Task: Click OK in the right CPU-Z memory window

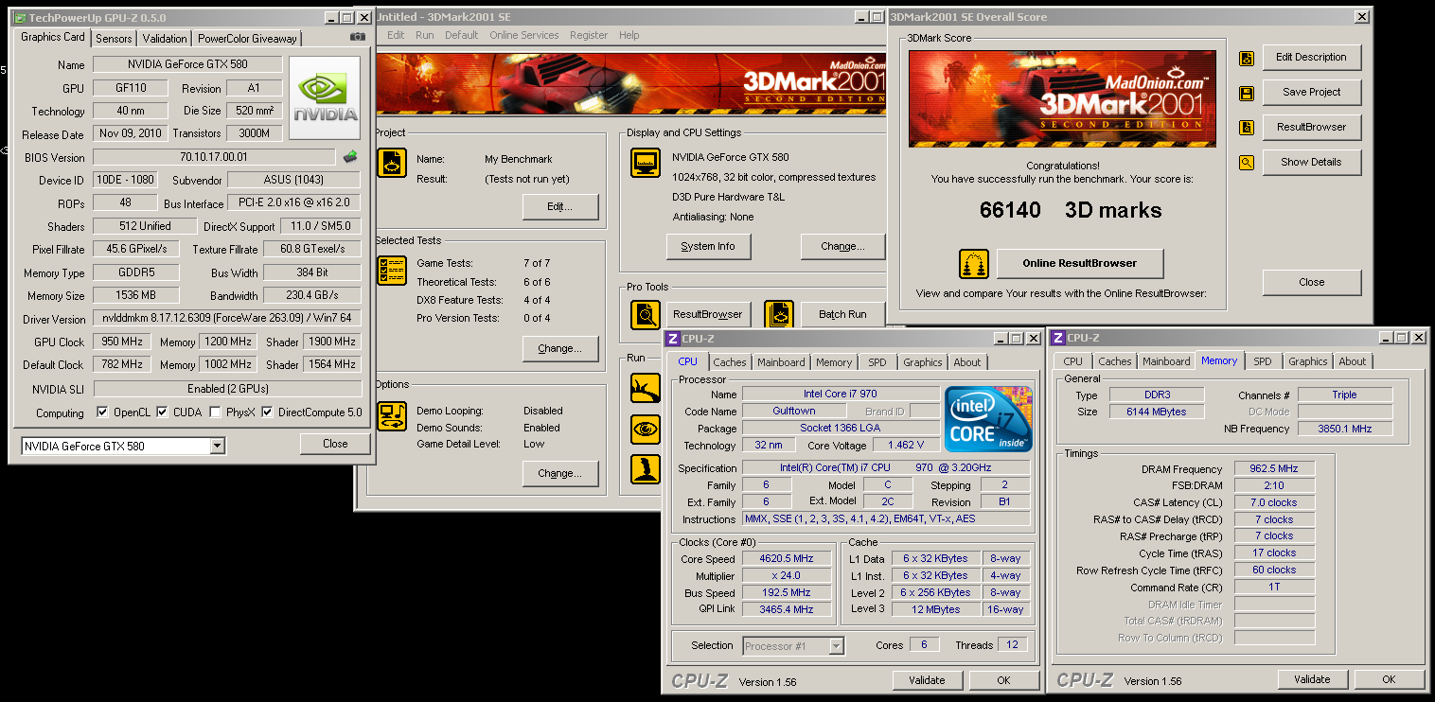Action: click(1389, 679)
